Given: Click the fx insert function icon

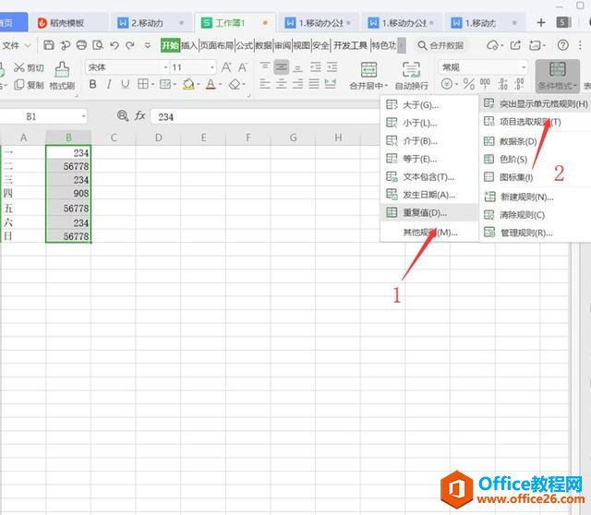Looking at the screenshot, I should [139, 115].
